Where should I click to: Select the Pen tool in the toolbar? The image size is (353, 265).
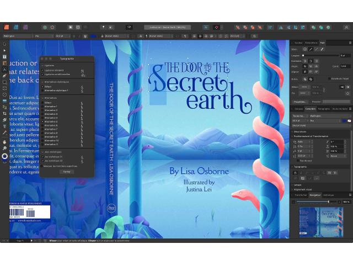tap(4, 76)
